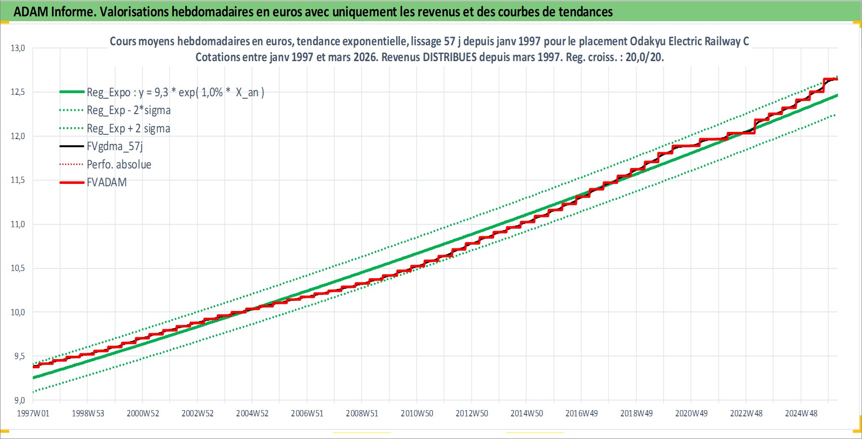Click the y-axis label 9,5
862x439 pixels.
tap(19, 356)
